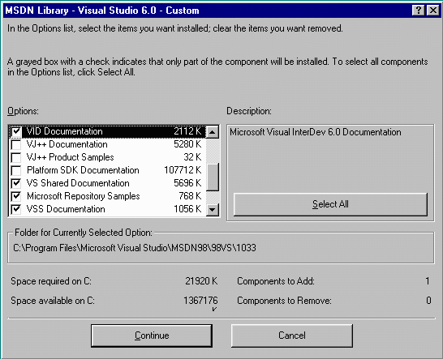This screenshot has width=443, height=359.
Task: Check the VJ++ Product Samples box
Action: (x=16, y=157)
